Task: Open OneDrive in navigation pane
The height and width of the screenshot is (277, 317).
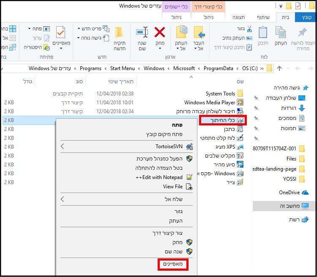Action: 294,193
